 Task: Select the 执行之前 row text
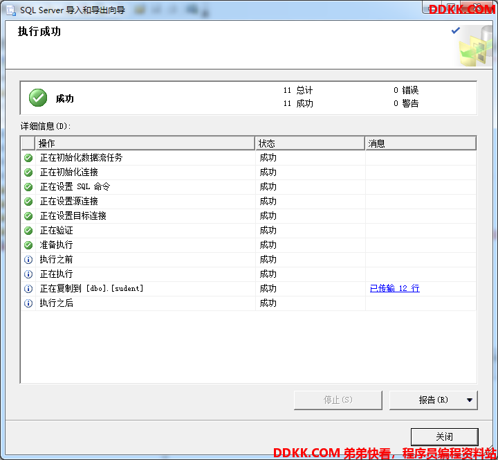57,260
